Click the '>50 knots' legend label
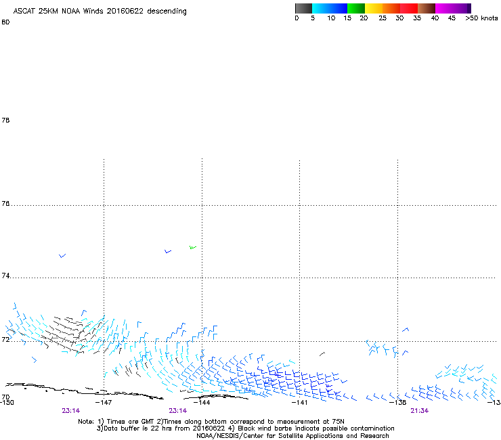 pos(481,18)
